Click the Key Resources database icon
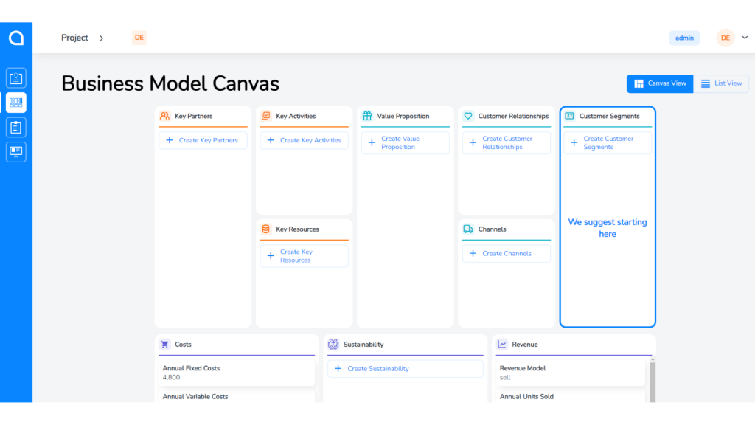 point(266,229)
